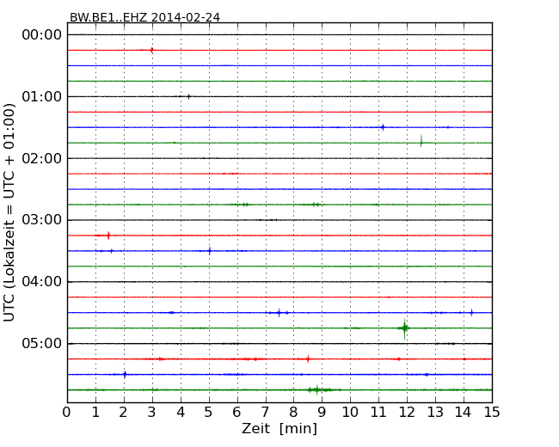Click the x-axis tick label 13
The width and height of the screenshot is (559, 447).
435,413
